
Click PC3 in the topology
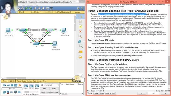[64, 30]
